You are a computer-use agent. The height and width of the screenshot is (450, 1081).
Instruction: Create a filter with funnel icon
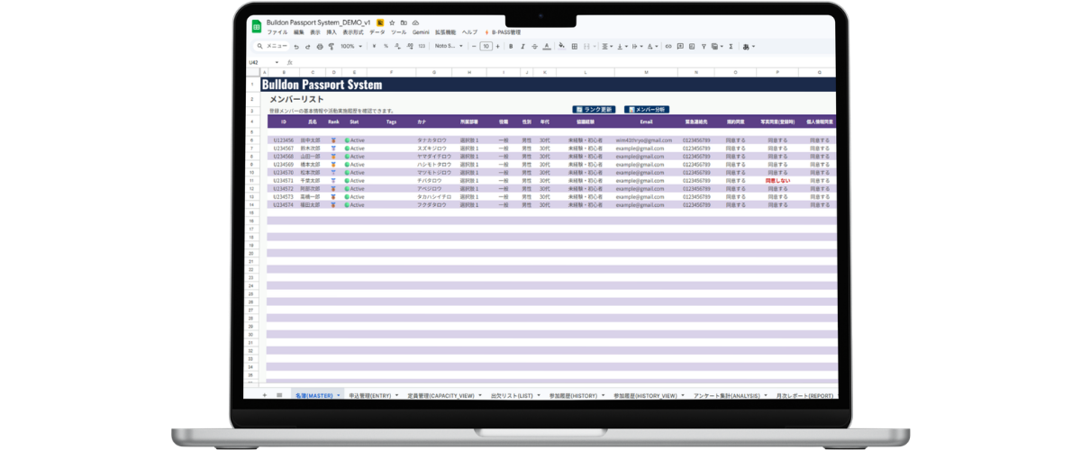[x=704, y=46]
